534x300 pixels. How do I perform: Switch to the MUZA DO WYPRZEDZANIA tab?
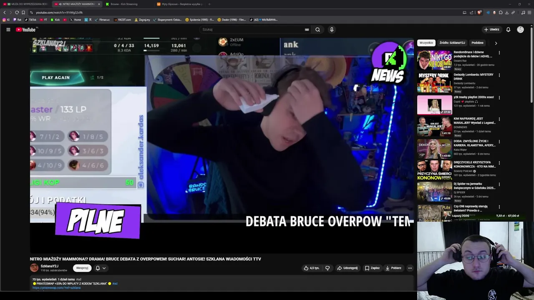click(26, 4)
